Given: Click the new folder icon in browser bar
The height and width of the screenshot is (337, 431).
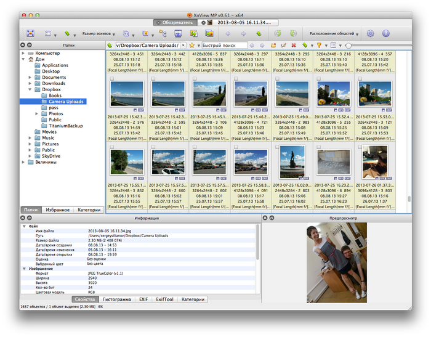Looking at the screenshot, I should [273, 46].
